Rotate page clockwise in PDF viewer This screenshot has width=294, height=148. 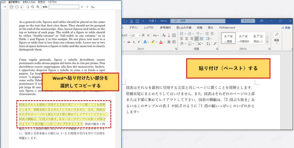27,7
